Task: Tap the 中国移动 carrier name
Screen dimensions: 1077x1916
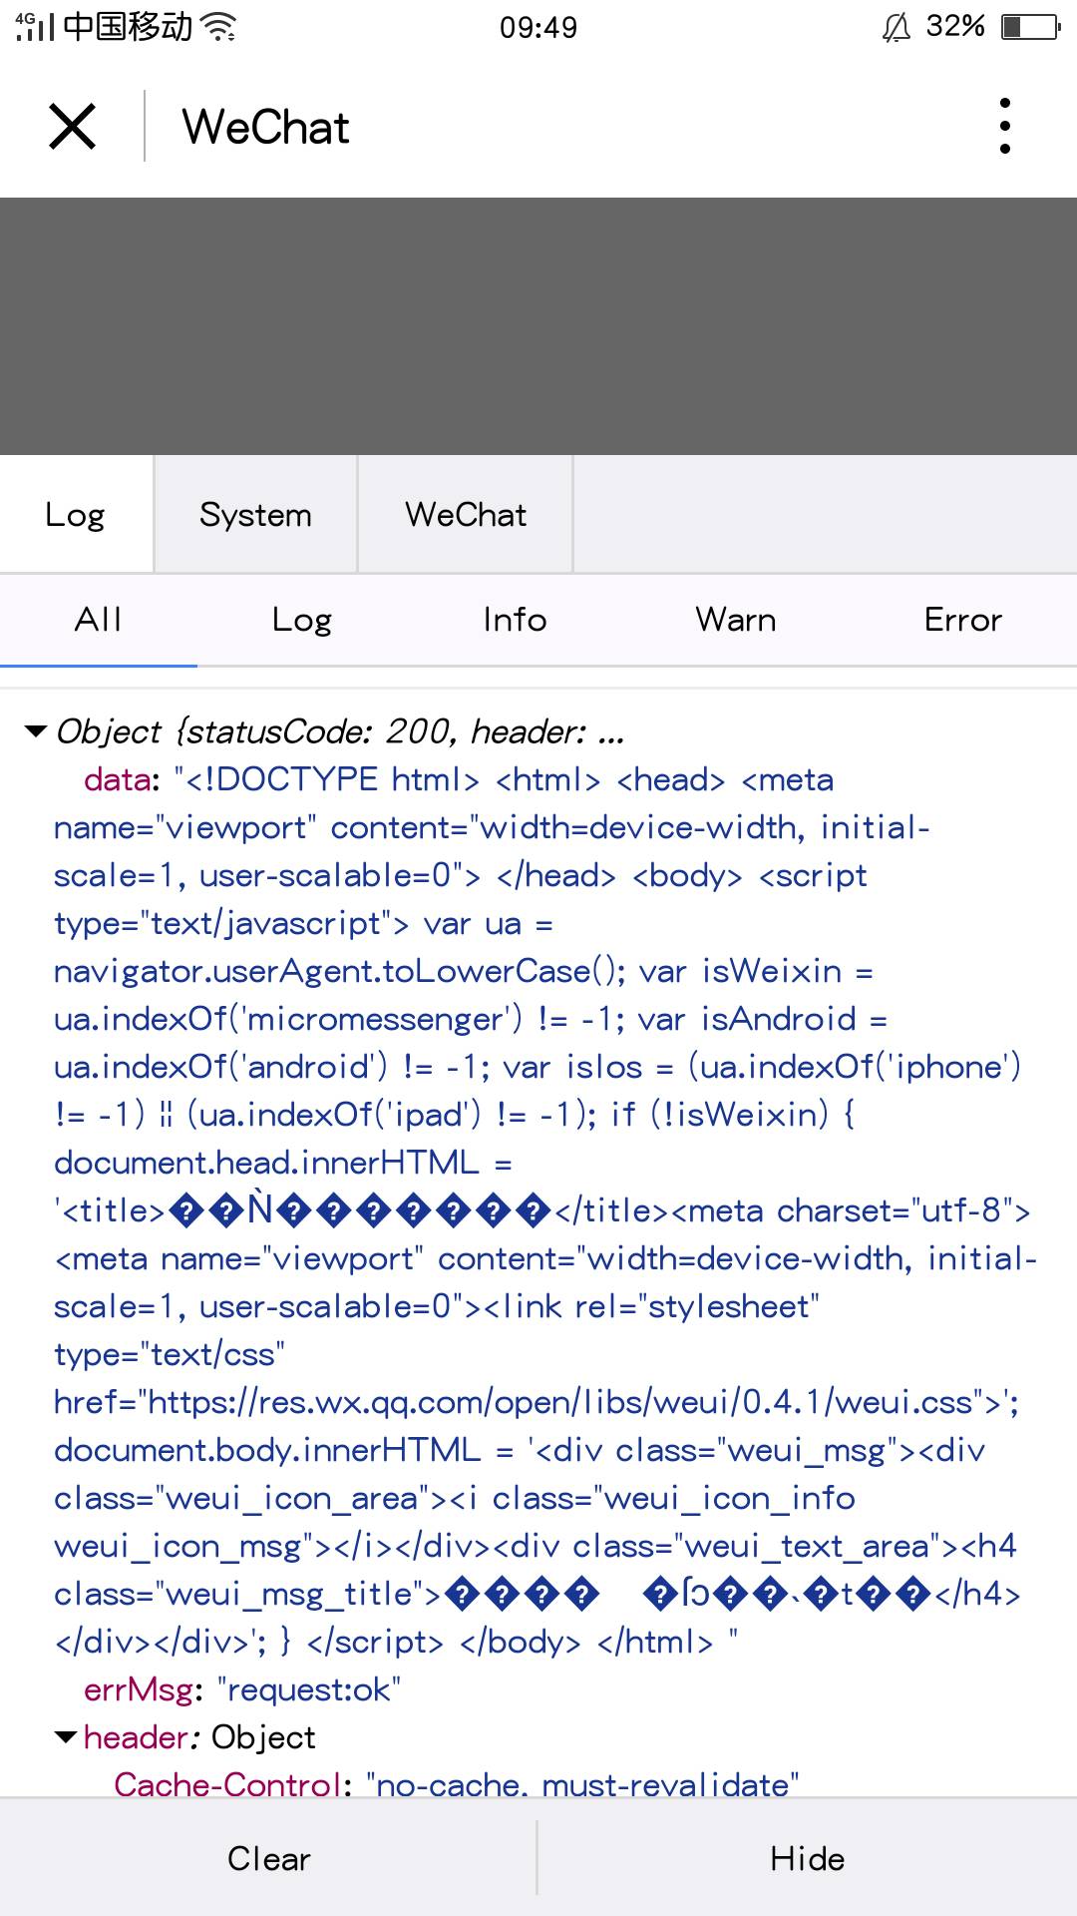Action: 128,26
